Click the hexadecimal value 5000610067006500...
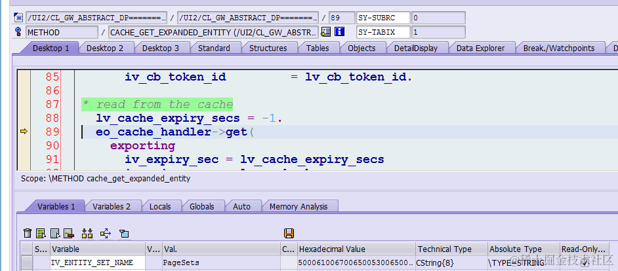This screenshot has height=271, width=618. [356, 262]
